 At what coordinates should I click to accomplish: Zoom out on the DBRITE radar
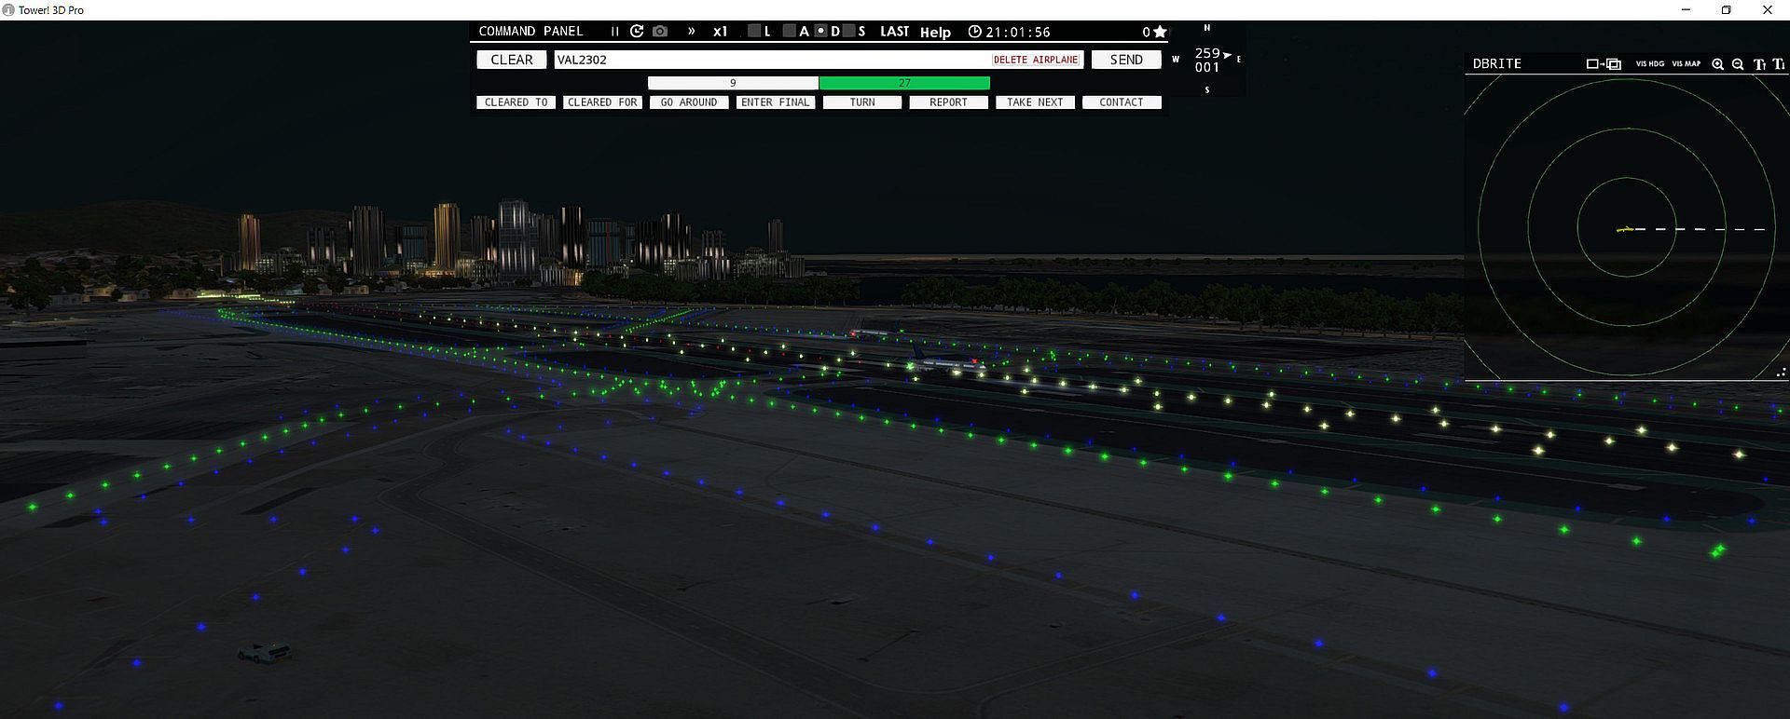(x=1738, y=64)
